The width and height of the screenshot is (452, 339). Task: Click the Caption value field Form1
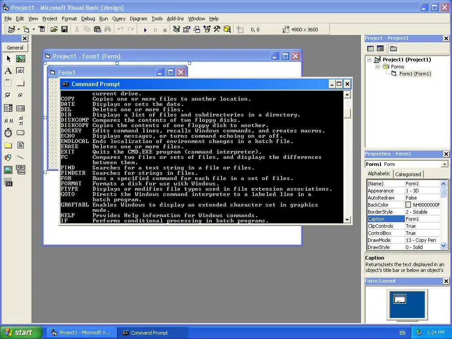(422, 219)
